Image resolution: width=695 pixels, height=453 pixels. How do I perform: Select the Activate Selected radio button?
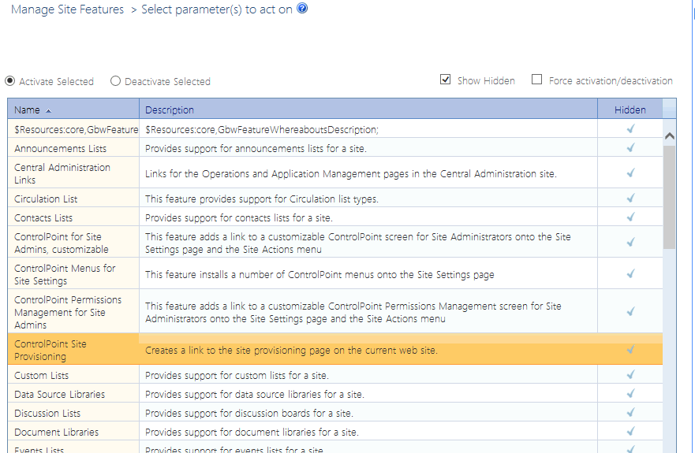(10, 81)
